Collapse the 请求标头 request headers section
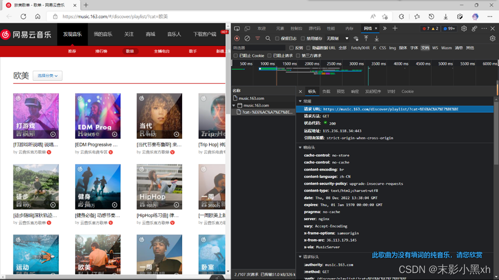The height and width of the screenshot is (280, 499). (x=300, y=256)
